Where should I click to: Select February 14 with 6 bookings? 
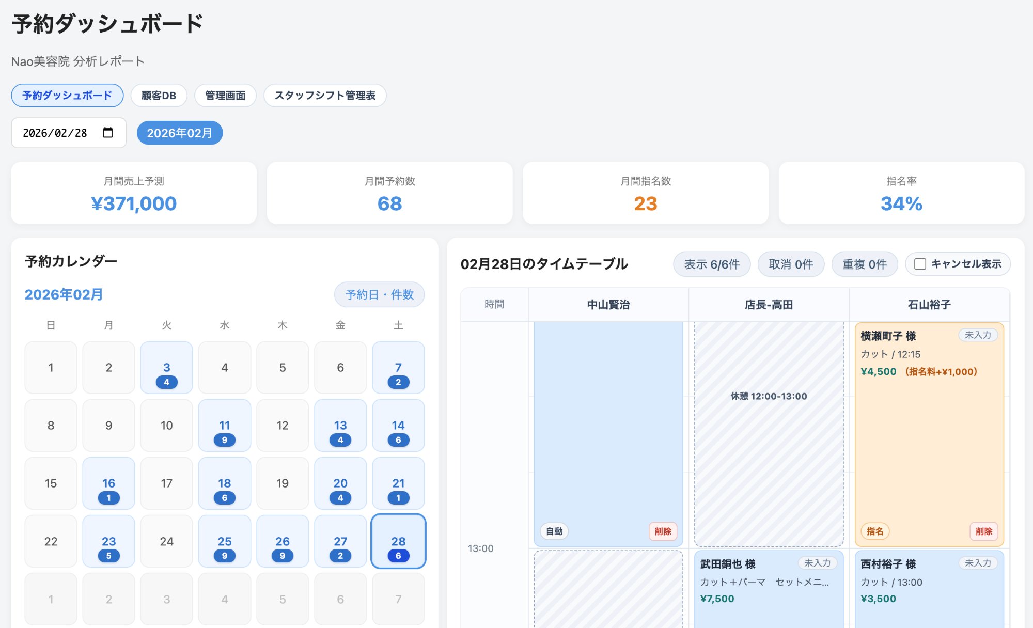tap(398, 426)
